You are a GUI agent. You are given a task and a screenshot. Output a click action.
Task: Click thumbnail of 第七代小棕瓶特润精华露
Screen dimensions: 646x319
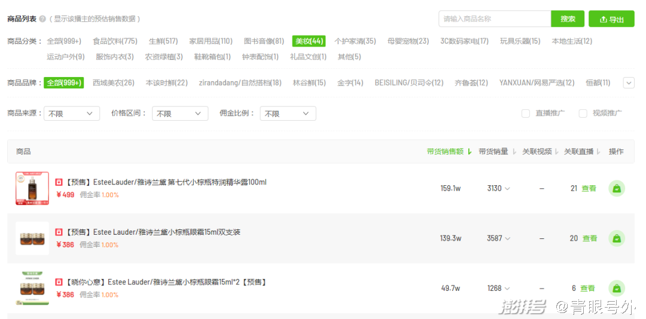pyautogui.click(x=32, y=188)
